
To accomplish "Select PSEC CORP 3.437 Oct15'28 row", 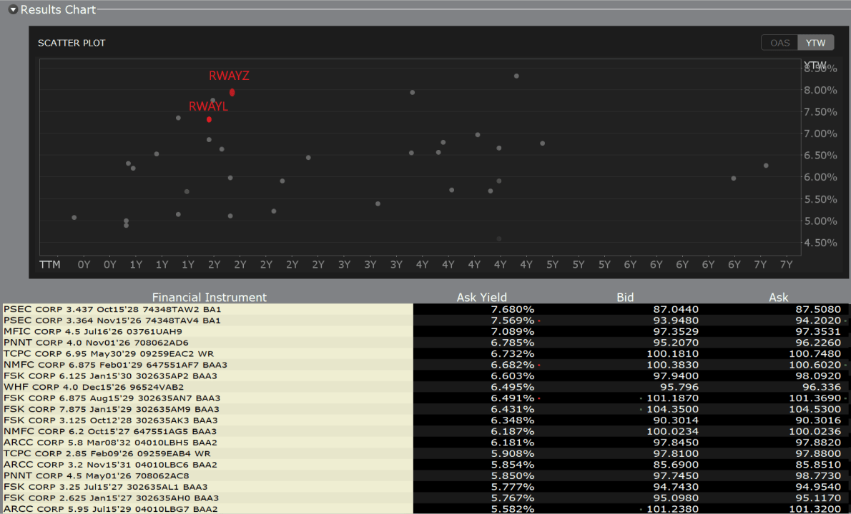I will [x=112, y=310].
